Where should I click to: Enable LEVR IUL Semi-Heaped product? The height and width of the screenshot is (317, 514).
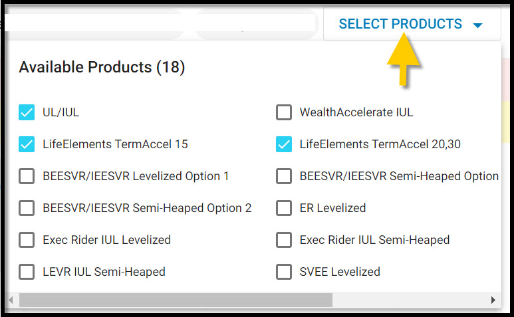(27, 272)
